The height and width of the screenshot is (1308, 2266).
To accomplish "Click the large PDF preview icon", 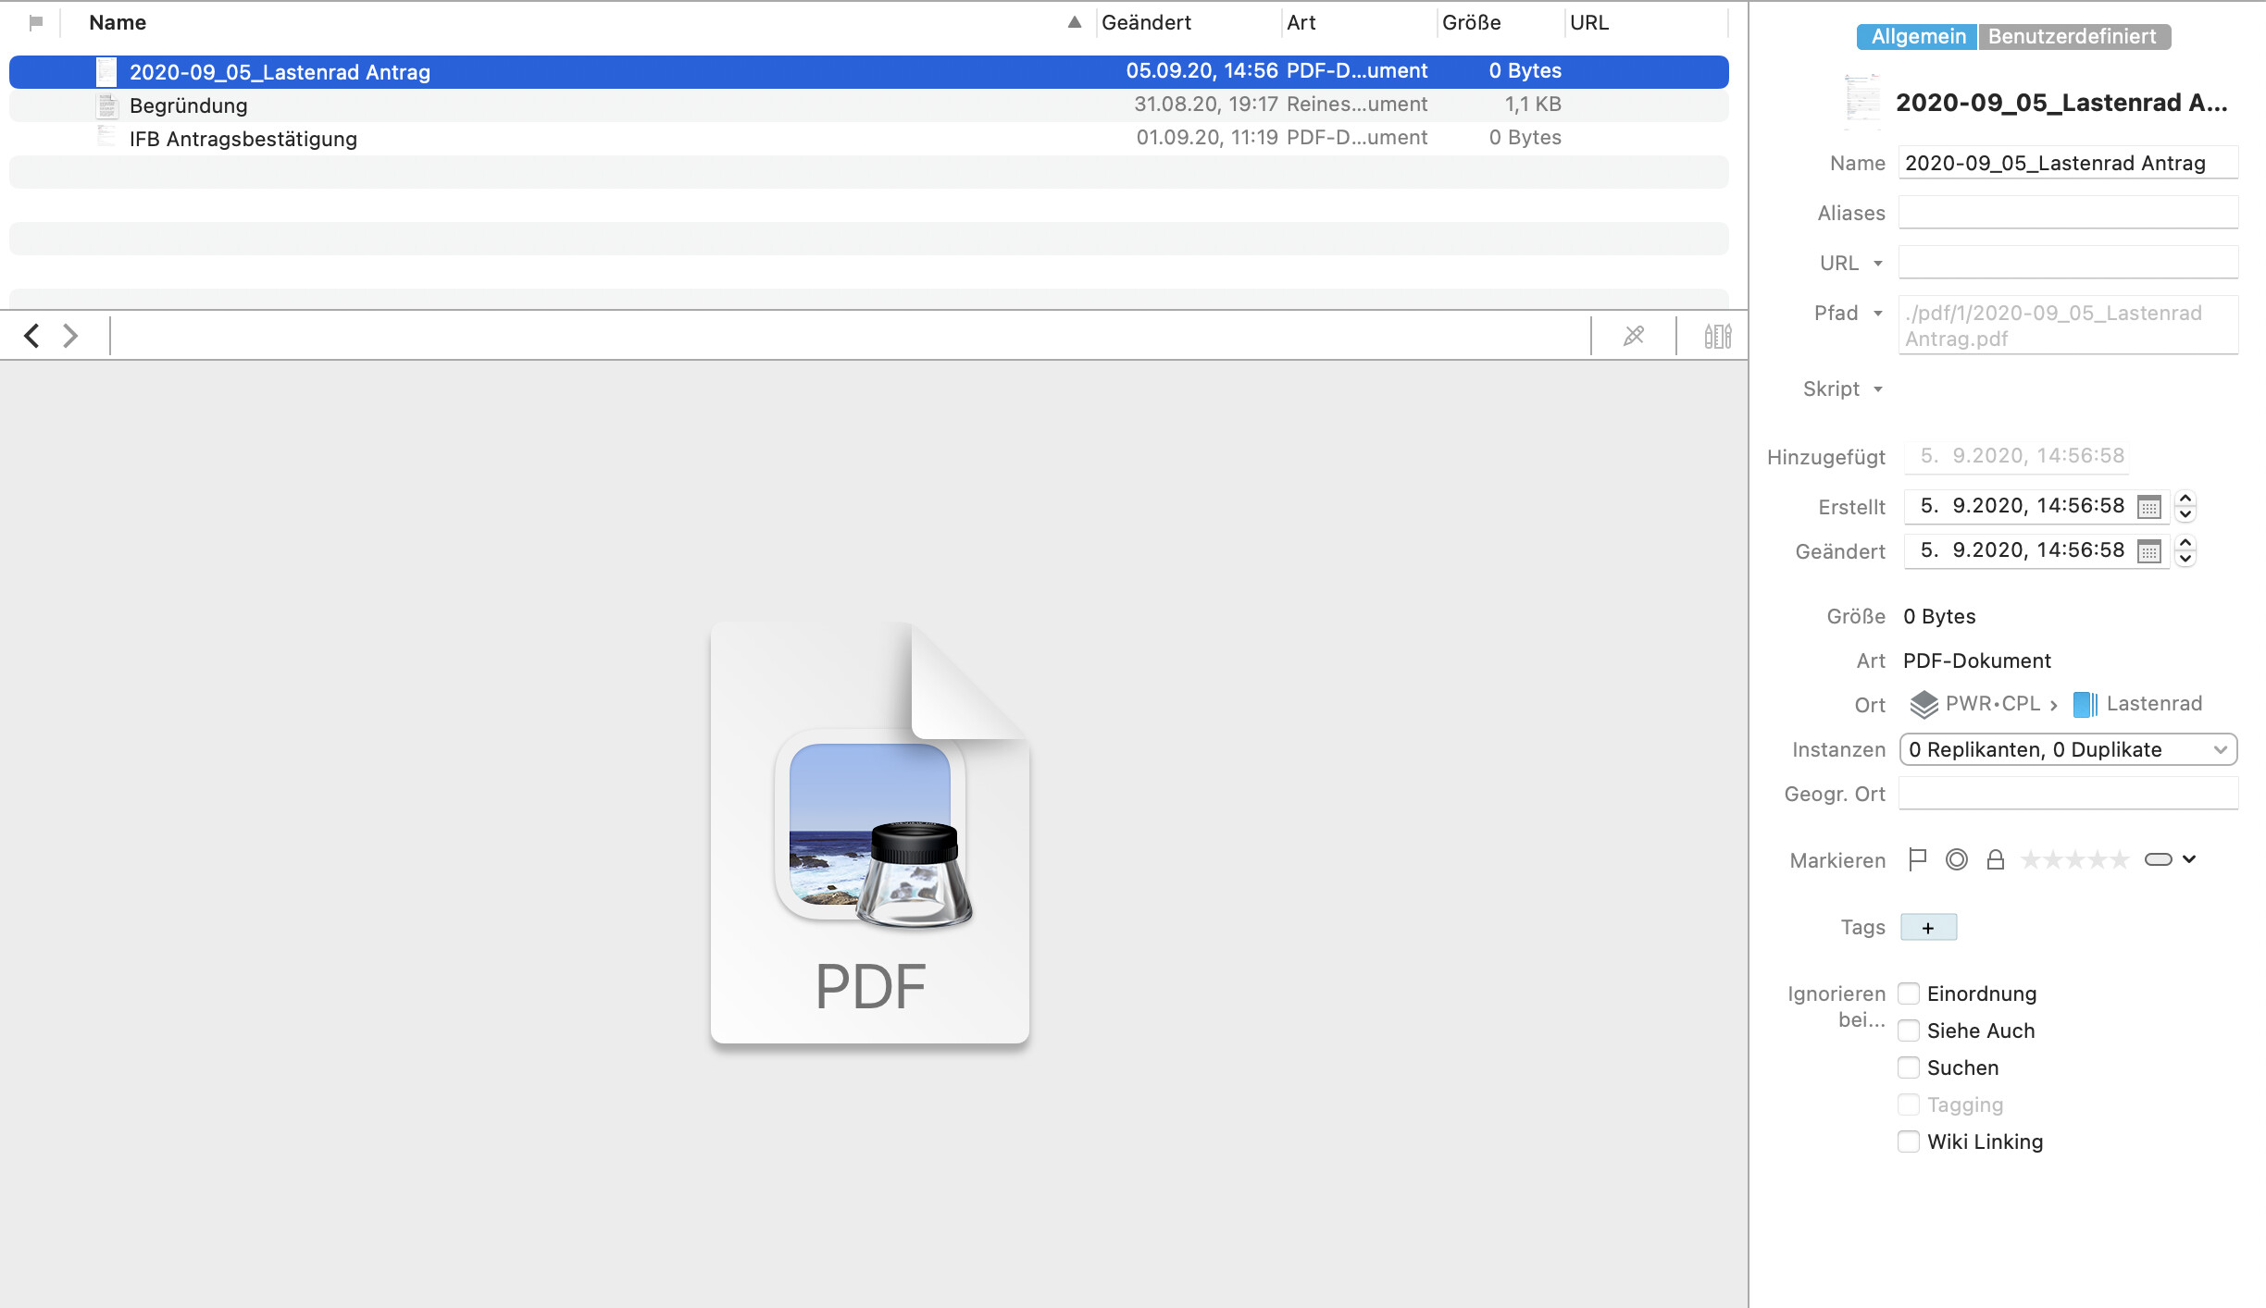I will [x=870, y=833].
